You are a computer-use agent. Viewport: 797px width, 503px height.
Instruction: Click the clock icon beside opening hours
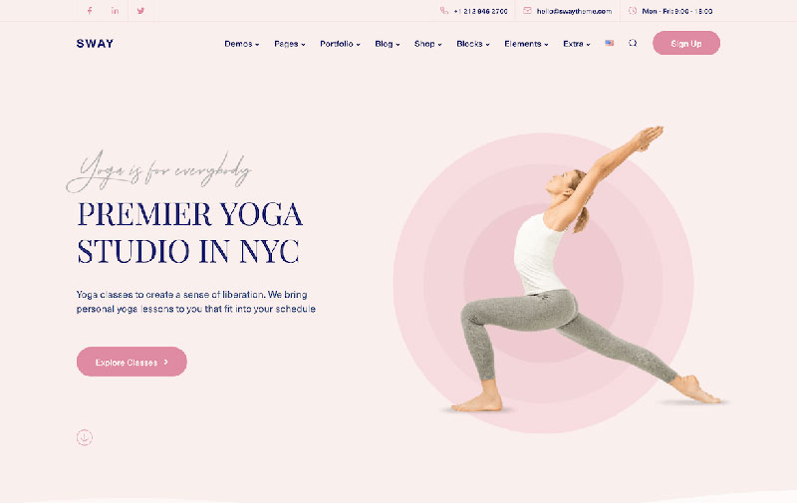click(x=633, y=11)
